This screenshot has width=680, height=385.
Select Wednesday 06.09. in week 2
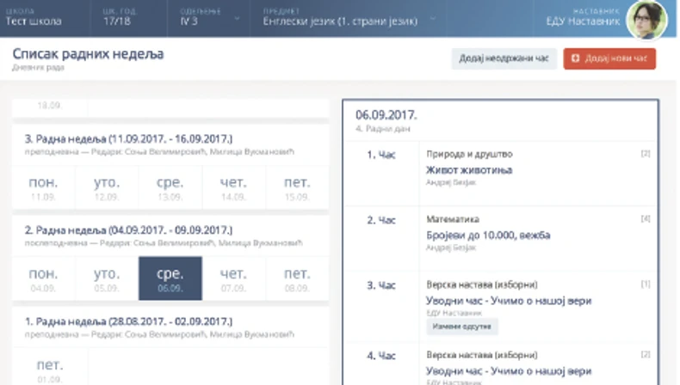pos(170,278)
